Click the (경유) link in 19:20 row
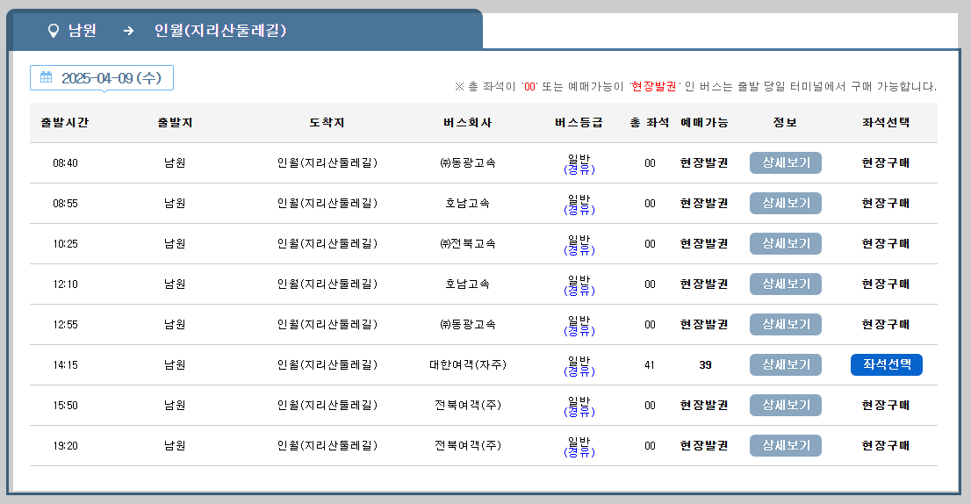This screenshot has width=971, height=504. tap(579, 452)
